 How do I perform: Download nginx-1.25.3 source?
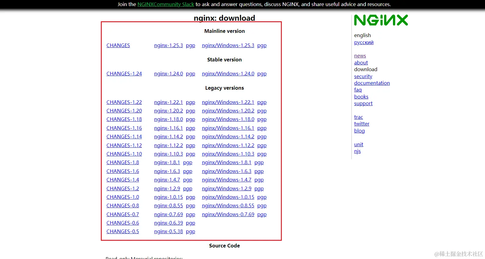[x=168, y=45]
